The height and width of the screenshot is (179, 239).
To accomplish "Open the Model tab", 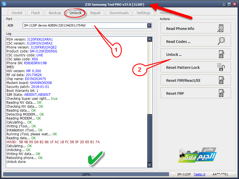I will [x=17, y=13].
